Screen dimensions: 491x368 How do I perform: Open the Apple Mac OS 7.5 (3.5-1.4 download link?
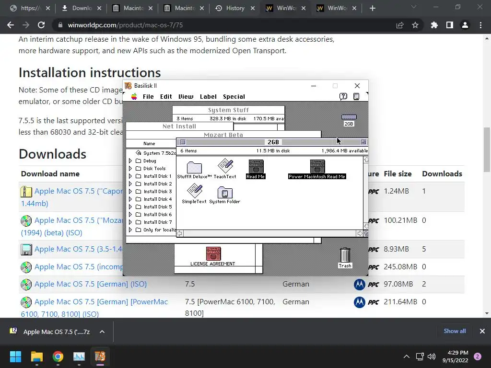point(78,249)
